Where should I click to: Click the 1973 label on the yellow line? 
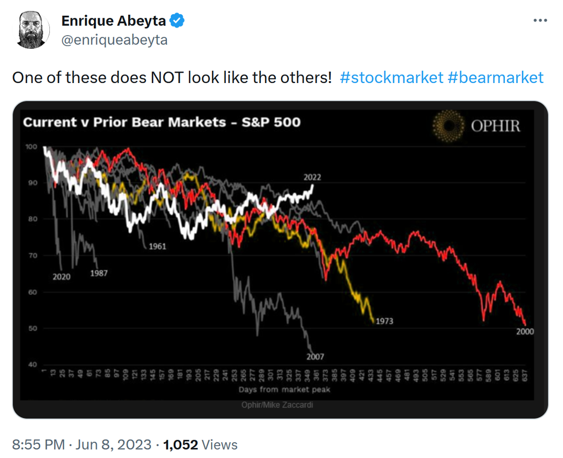click(x=384, y=321)
